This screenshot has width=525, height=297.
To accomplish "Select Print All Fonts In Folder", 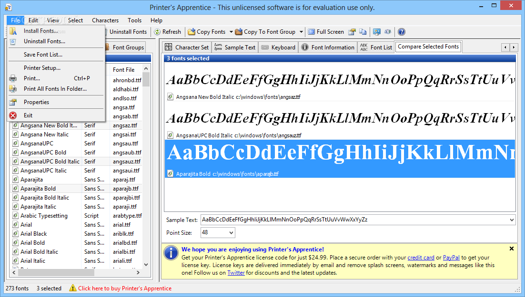I will point(56,89).
